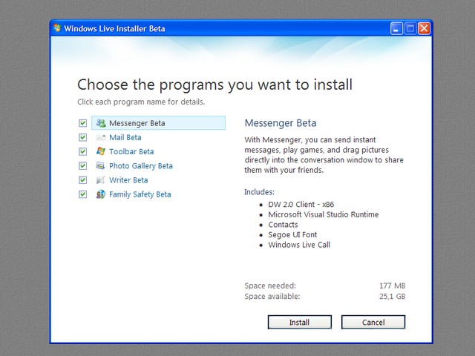The image size is (475, 356).
Task: Click the Messenger Beta people icon
Action: click(101, 123)
